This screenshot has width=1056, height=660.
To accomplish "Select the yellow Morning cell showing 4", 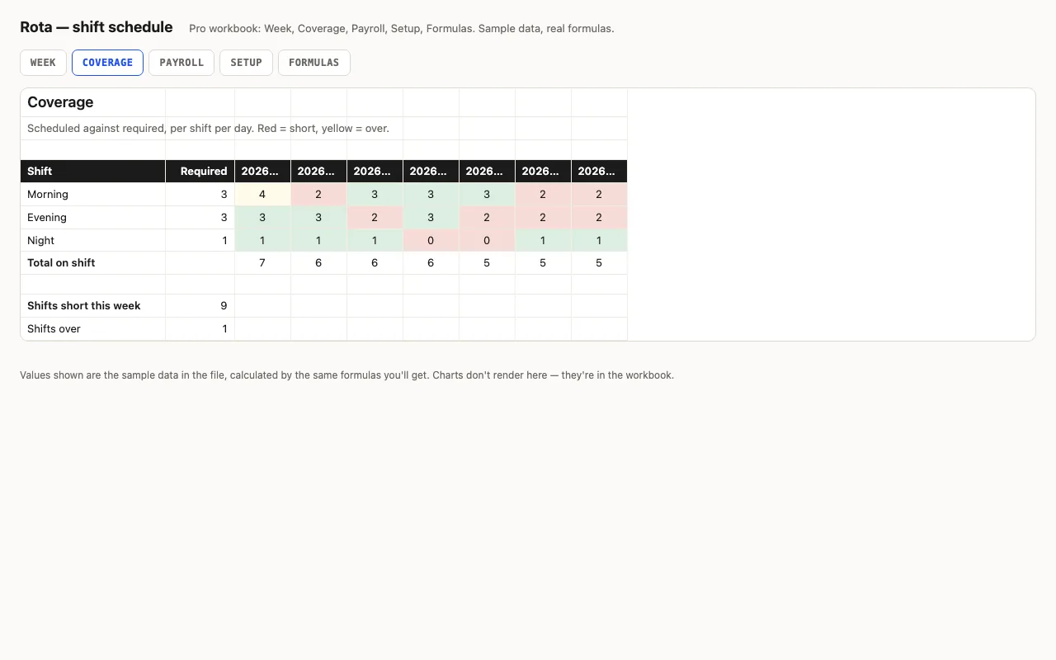I will click(262, 194).
